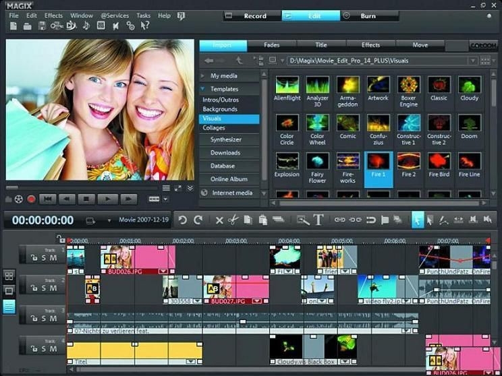The width and height of the screenshot is (502, 376).
Task: Open the preview monitor menu lines icon
Action: click(x=166, y=188)
